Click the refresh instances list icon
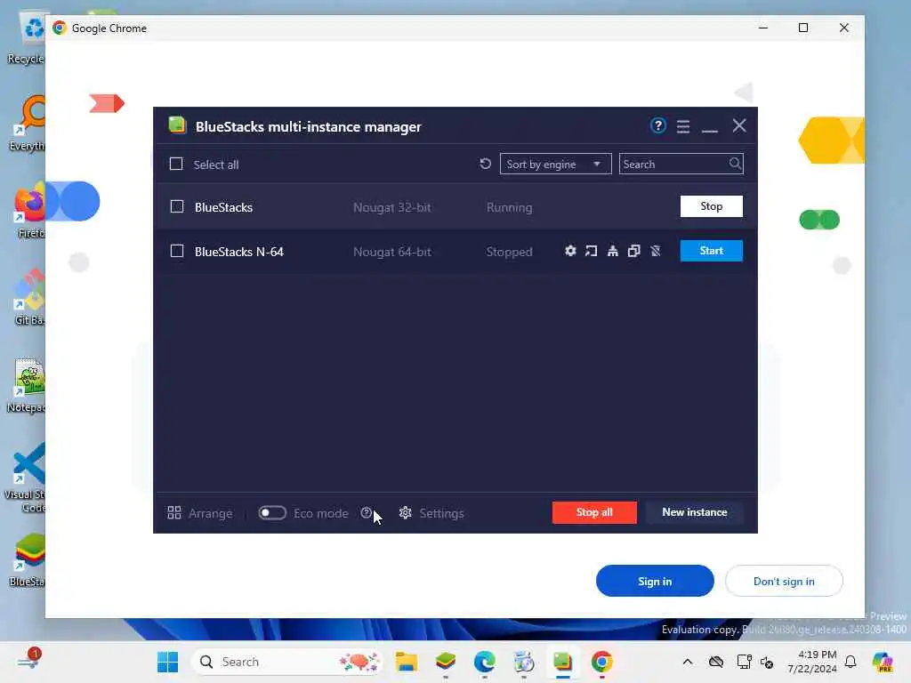 tap(485, 164)
